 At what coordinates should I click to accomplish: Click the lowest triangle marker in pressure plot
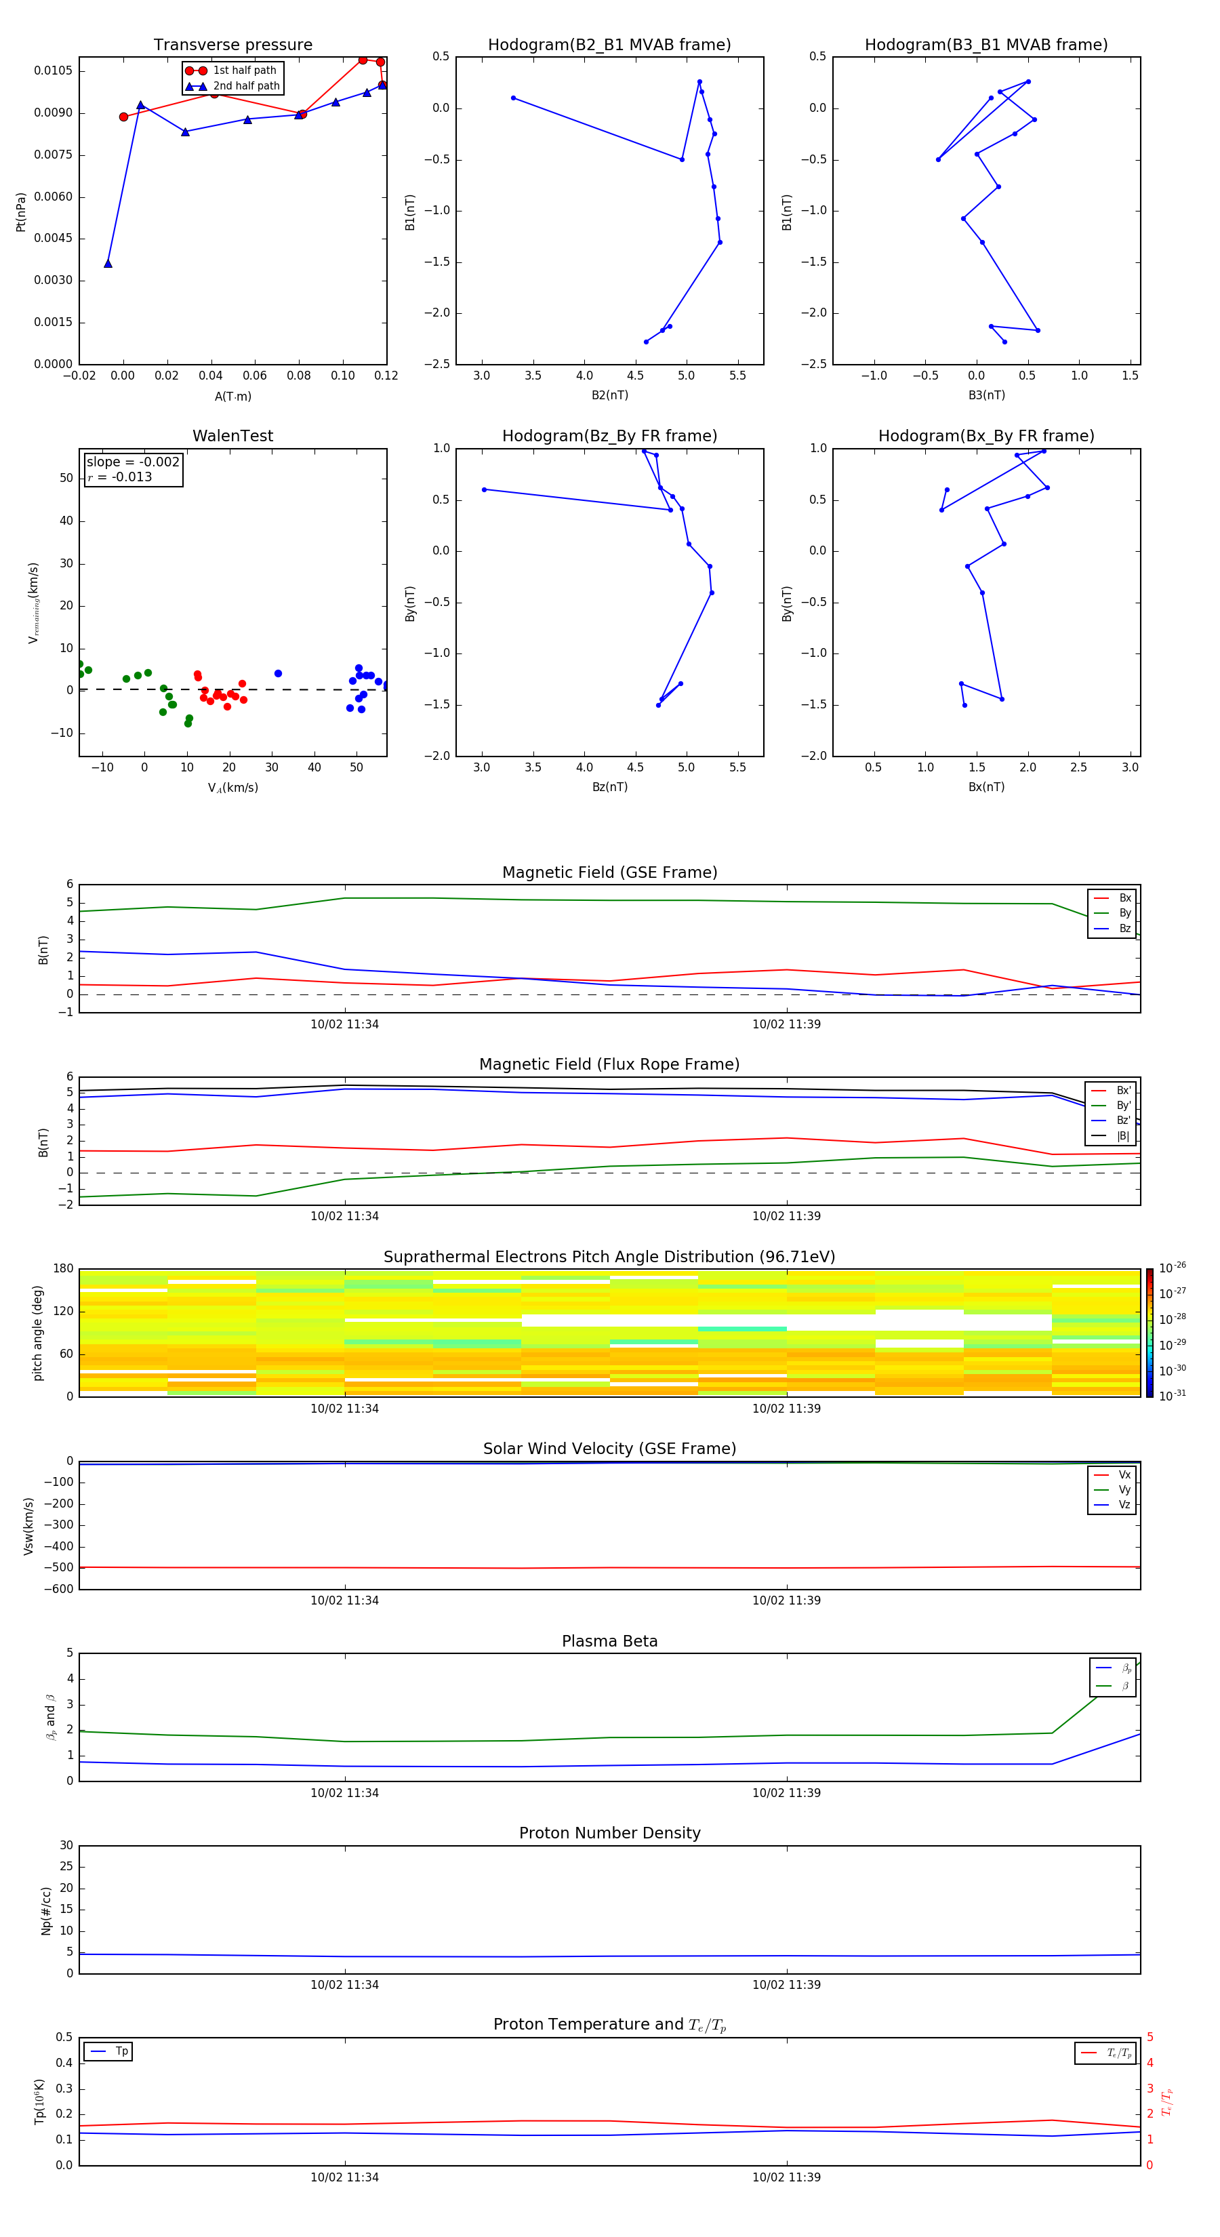(x=108, y=263)
